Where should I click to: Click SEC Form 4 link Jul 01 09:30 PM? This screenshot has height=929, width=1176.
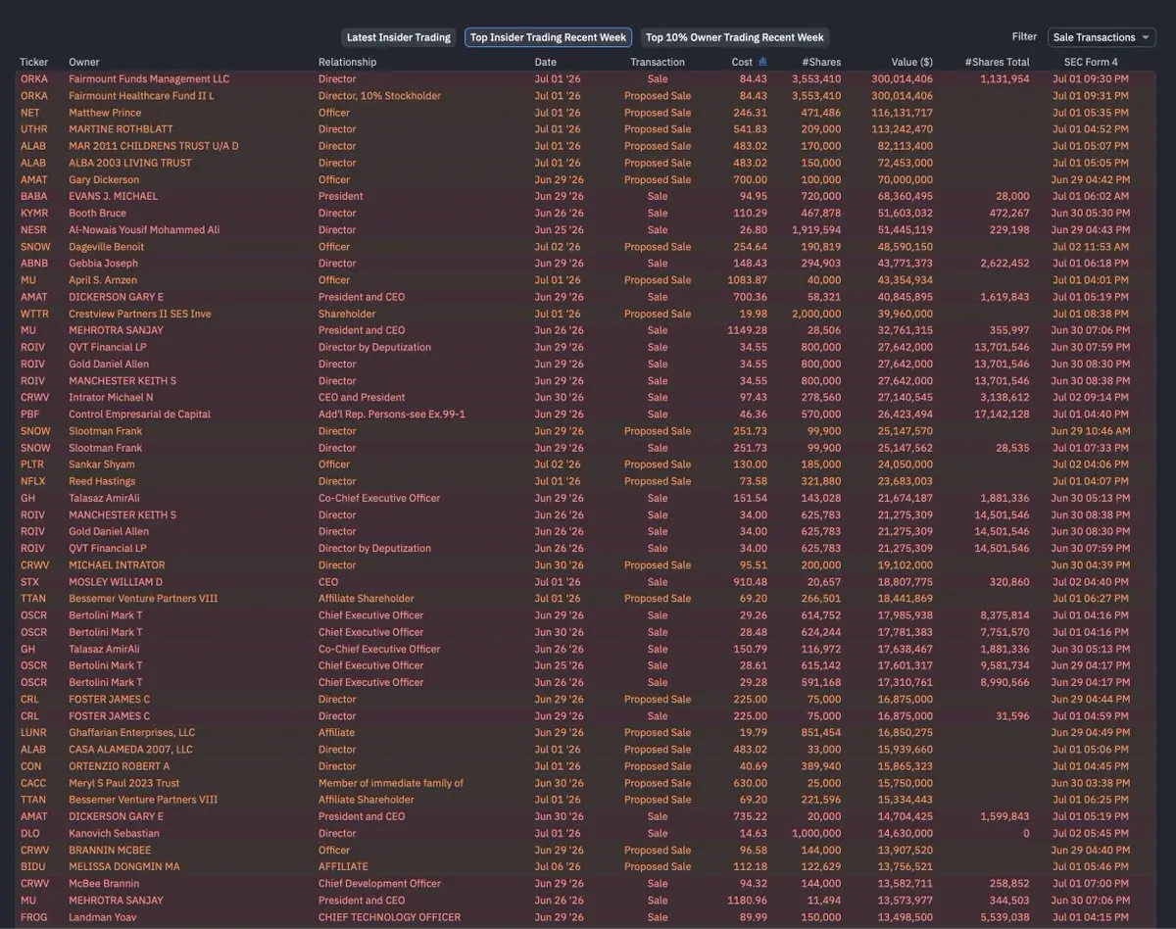pyautogui.click(x=1091, y=78)
